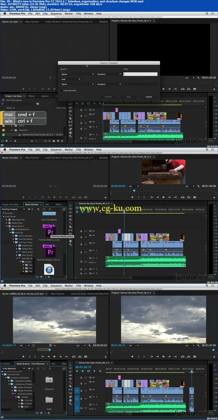The image size is (218, 420).
Task: Toggle Linked Selection in the sky-clip frame's timeline
Action: click(88, 371)
